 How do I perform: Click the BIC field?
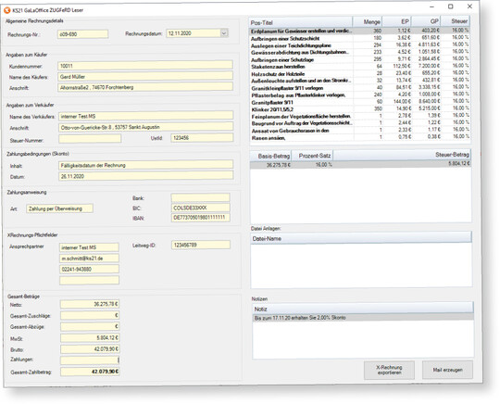point(200,208)
